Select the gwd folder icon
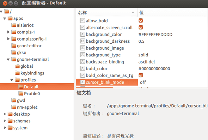This screenshot has height=140, width=208. pyautogui.click(x=14, y=100)
